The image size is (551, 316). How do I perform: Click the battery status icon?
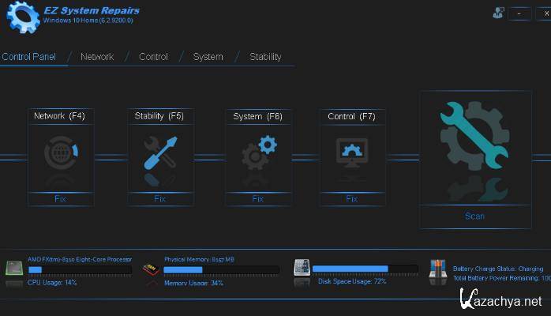pyautogui.click(x=438, y=269)
